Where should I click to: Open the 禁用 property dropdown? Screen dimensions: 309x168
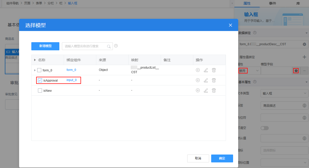pos(249,71)
